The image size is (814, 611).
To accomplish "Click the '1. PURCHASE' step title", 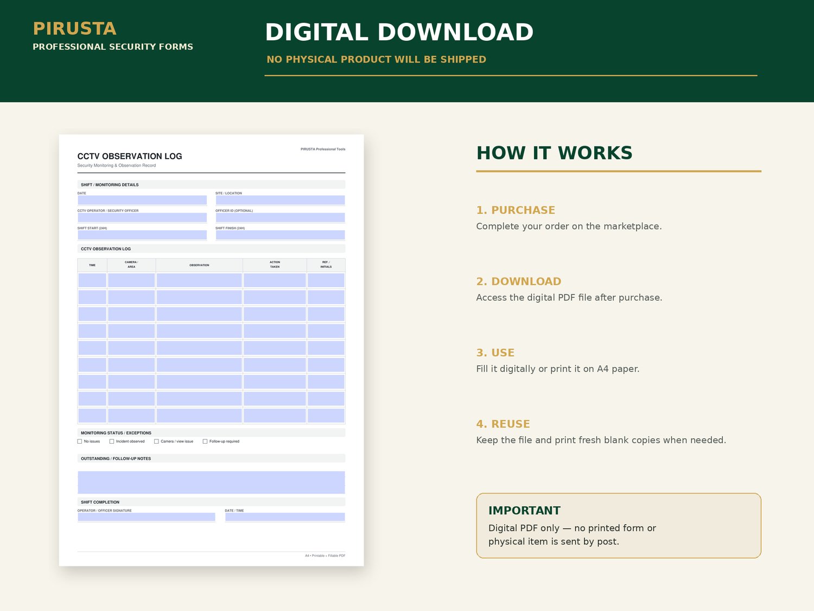I will (x=516, y=210).
